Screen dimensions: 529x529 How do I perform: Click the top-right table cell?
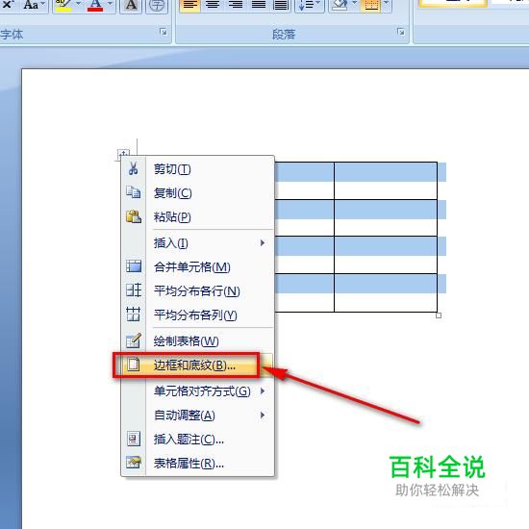click(386, 181)
